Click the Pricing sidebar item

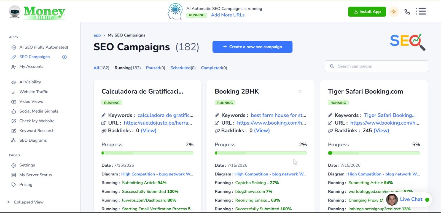click(x=26, y=184)
